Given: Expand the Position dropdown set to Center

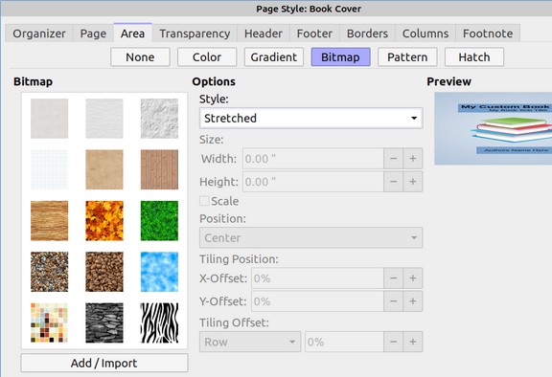Looking at the screenshot, I should [310, 238].
